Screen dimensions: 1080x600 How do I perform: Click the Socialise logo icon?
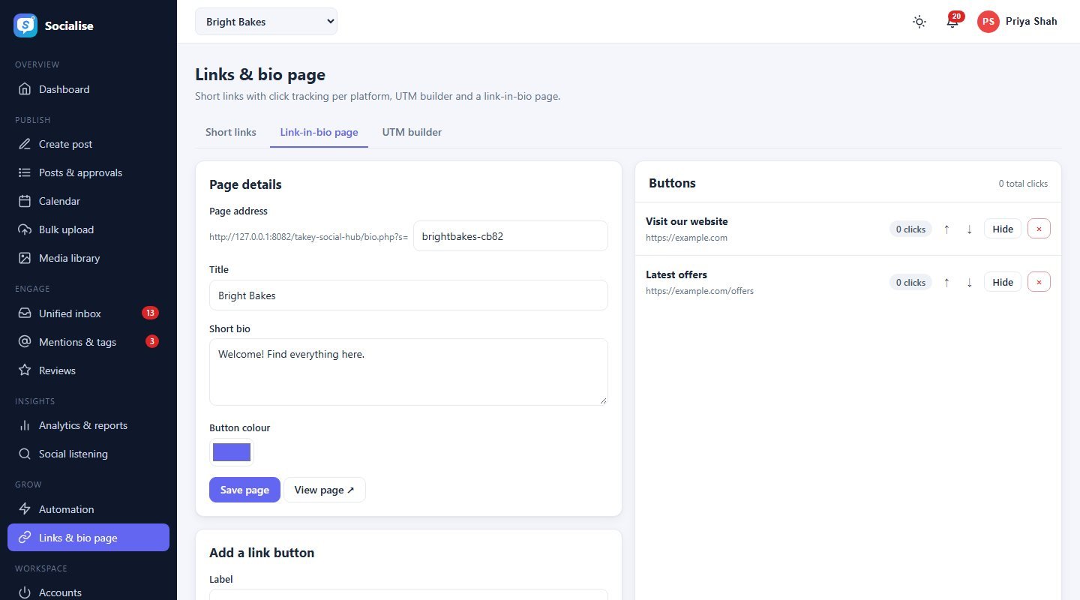[25, 25]
